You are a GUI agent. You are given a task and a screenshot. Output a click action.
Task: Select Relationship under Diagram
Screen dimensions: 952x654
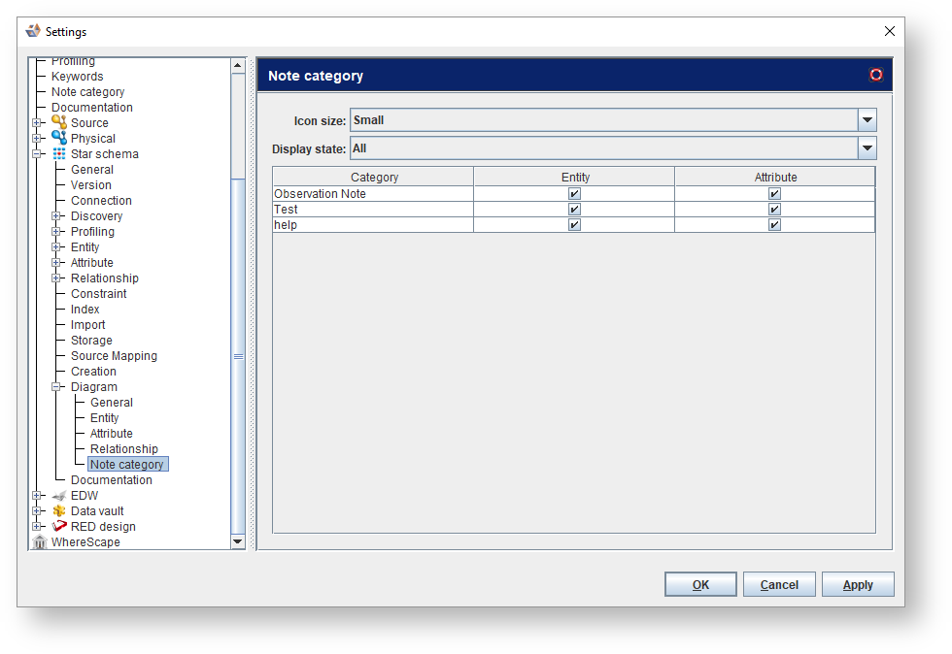pyautogui.click(x=124, y=449)
